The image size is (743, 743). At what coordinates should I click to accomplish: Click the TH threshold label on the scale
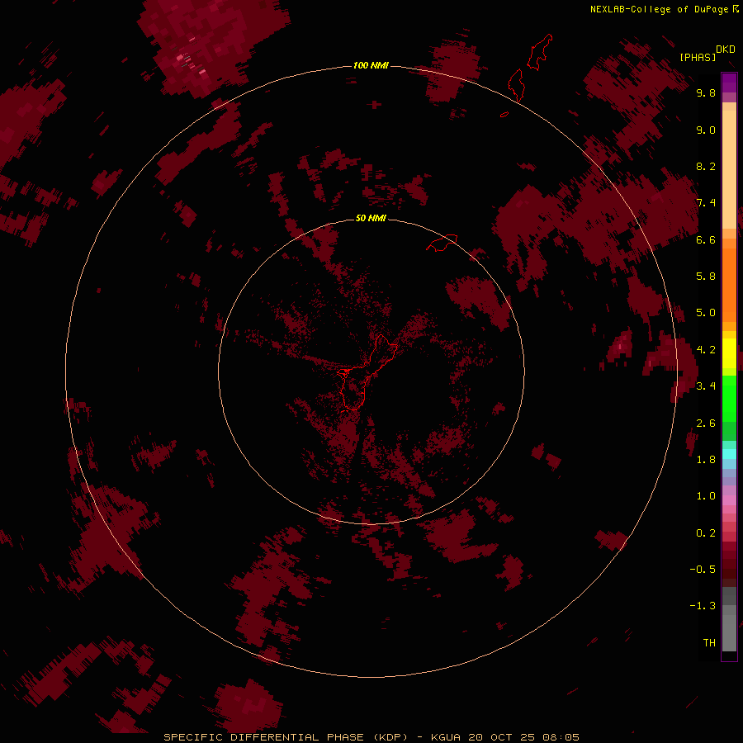coord(709,642)
